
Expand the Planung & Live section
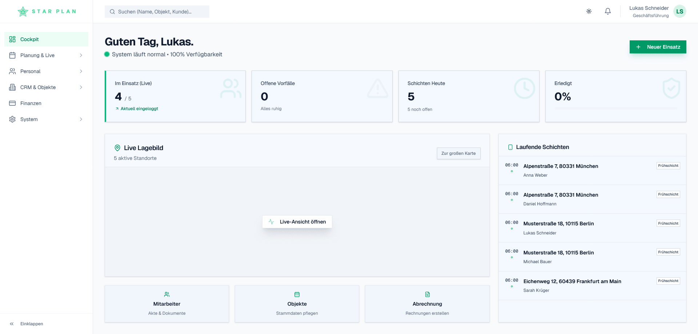(x=46, y=55)
